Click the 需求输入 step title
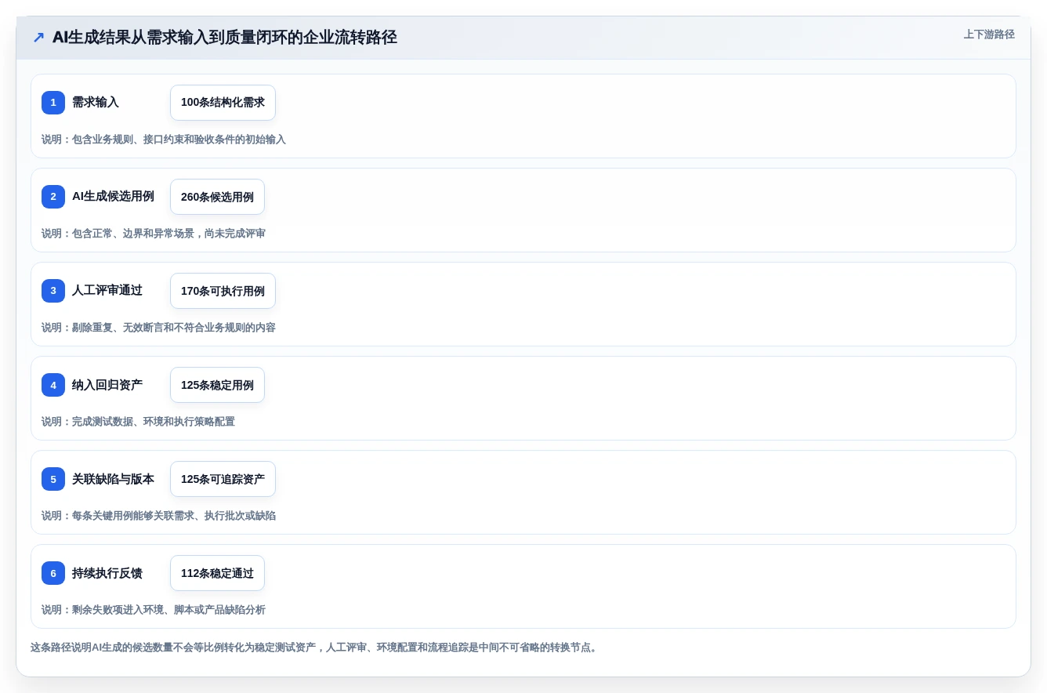1047x693 pixels. point(96,102)
